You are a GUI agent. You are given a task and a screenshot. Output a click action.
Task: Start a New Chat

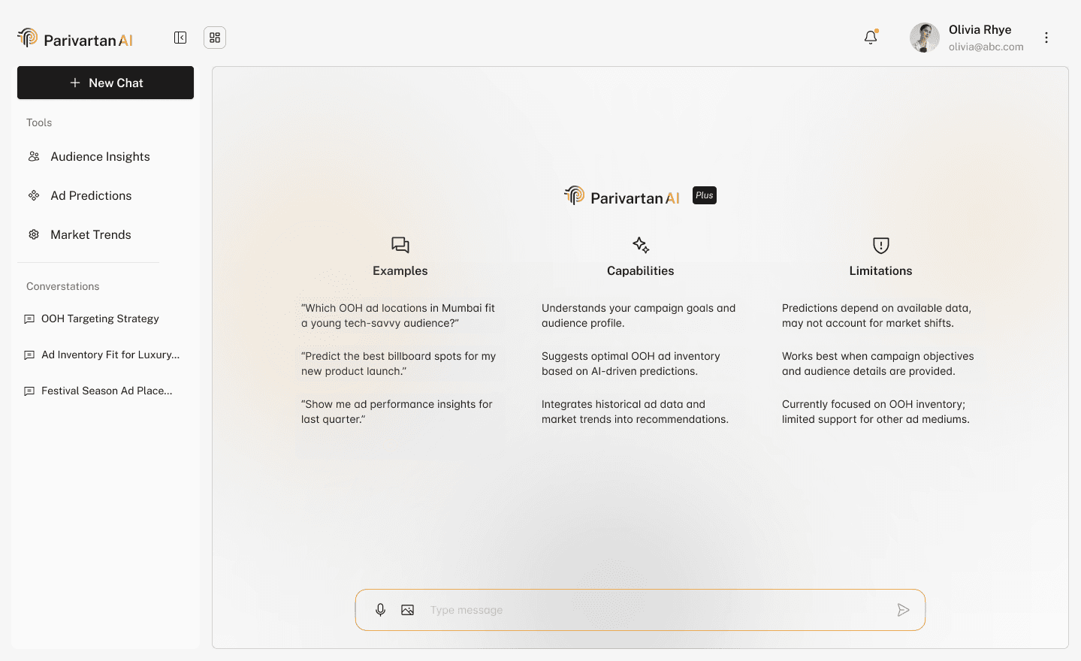tap(105, 83)
